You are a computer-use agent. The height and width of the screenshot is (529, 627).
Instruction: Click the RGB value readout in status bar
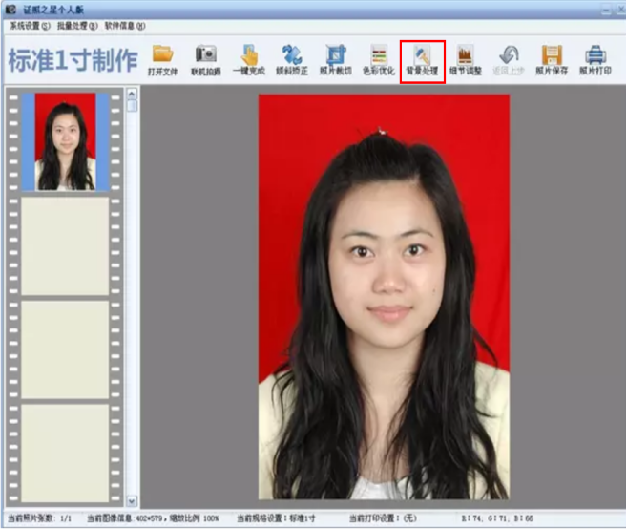coord(497,518)
